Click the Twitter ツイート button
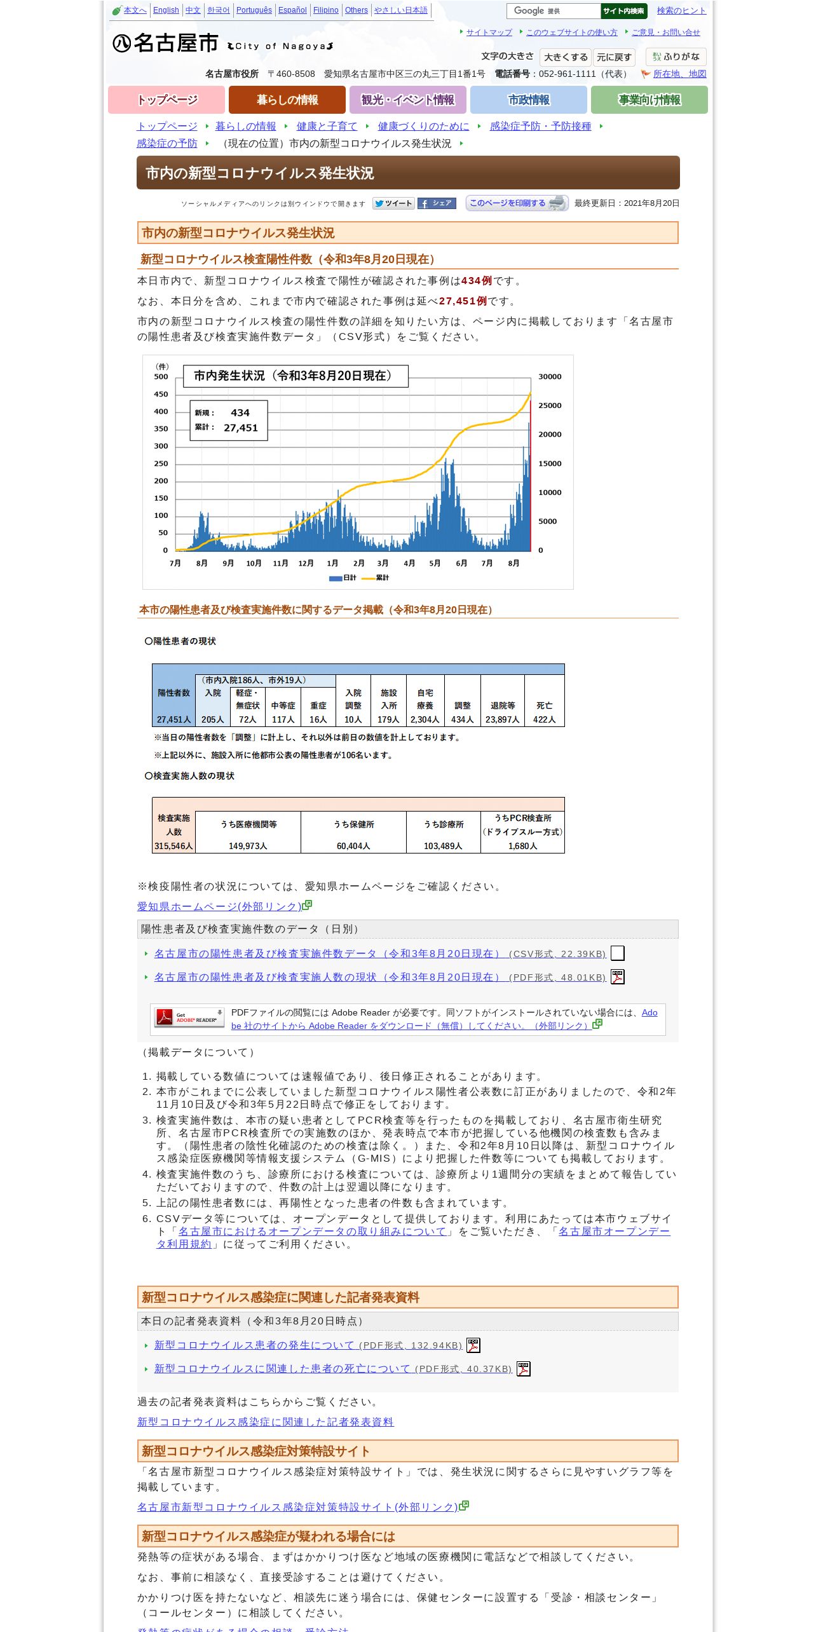 click(x=393, y=203)
